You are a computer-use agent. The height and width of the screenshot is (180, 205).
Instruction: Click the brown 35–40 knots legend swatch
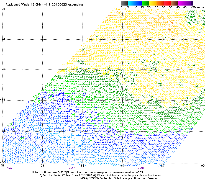point(175,3)
